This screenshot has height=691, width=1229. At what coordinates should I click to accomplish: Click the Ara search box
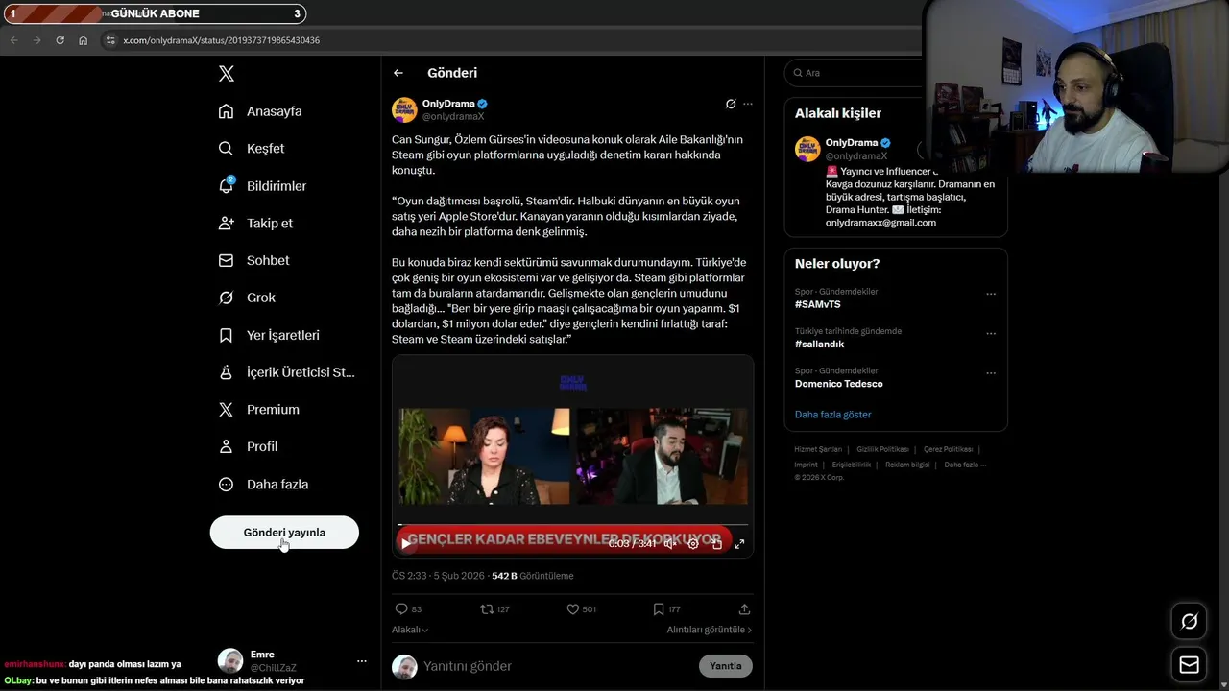point(855,73)
